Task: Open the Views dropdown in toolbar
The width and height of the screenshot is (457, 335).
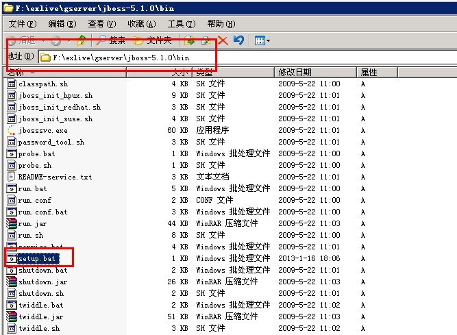Action: coord(262,40)
